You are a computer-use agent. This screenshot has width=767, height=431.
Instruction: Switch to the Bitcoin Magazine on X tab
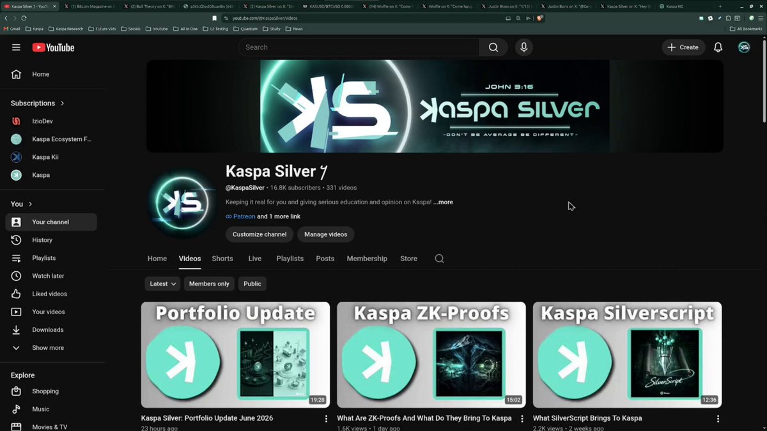88,6
